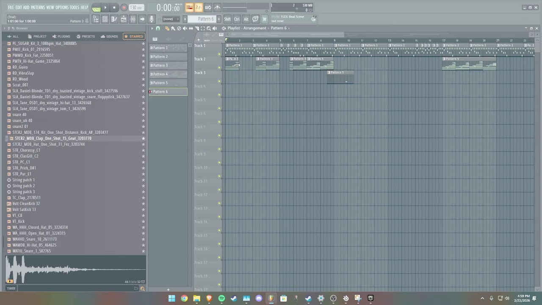Click the Shift modifier button
This screenshot has height=305, width=542.
coord(227,19)
